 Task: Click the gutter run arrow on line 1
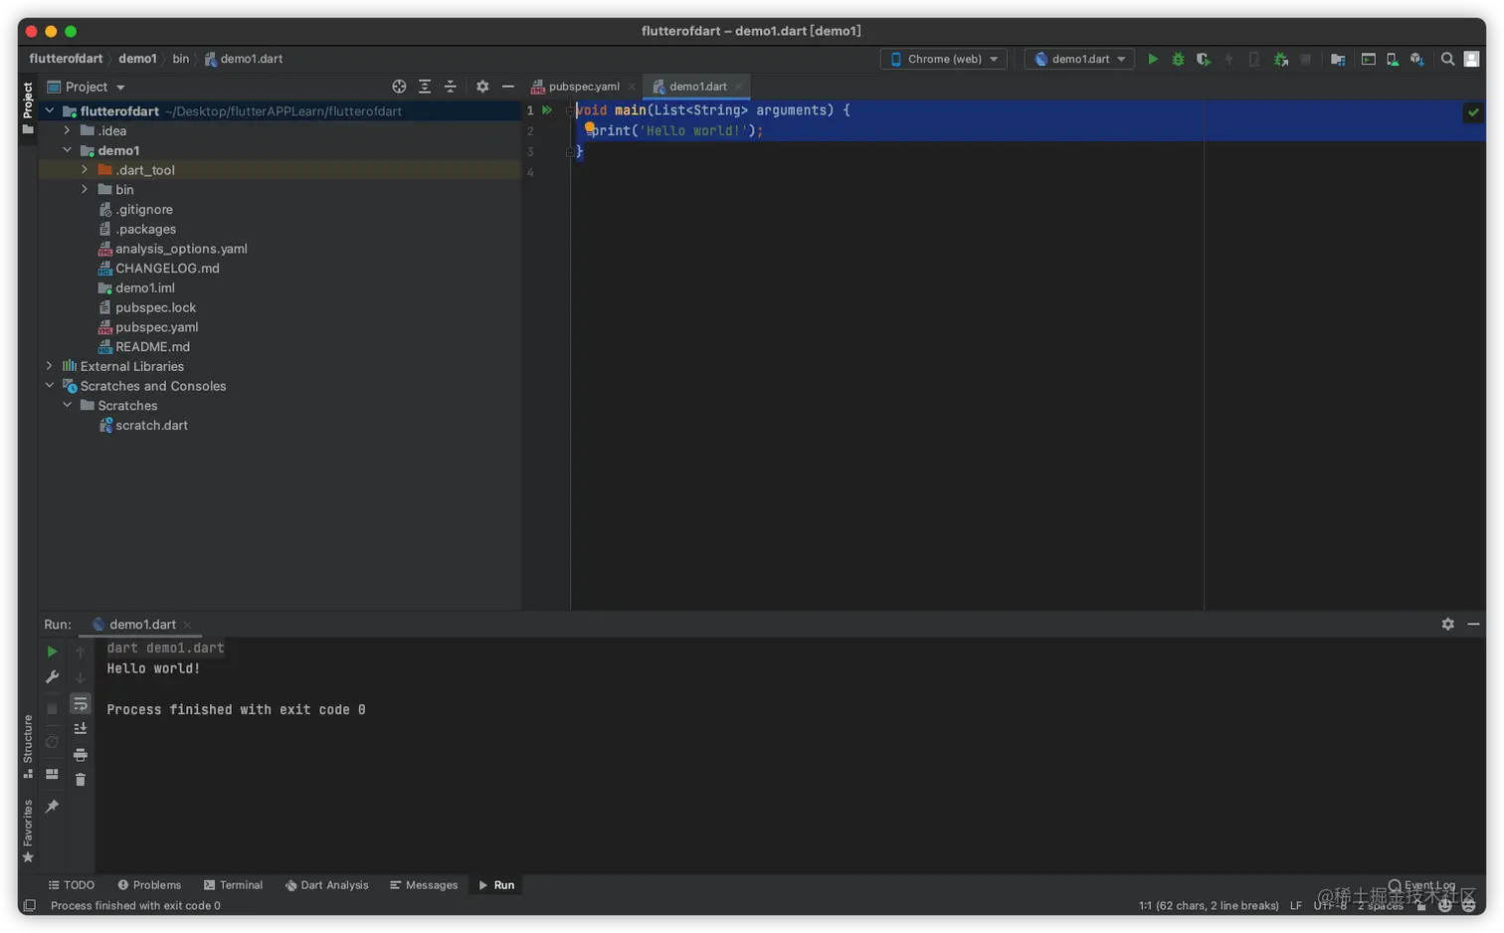click(547, 110)
